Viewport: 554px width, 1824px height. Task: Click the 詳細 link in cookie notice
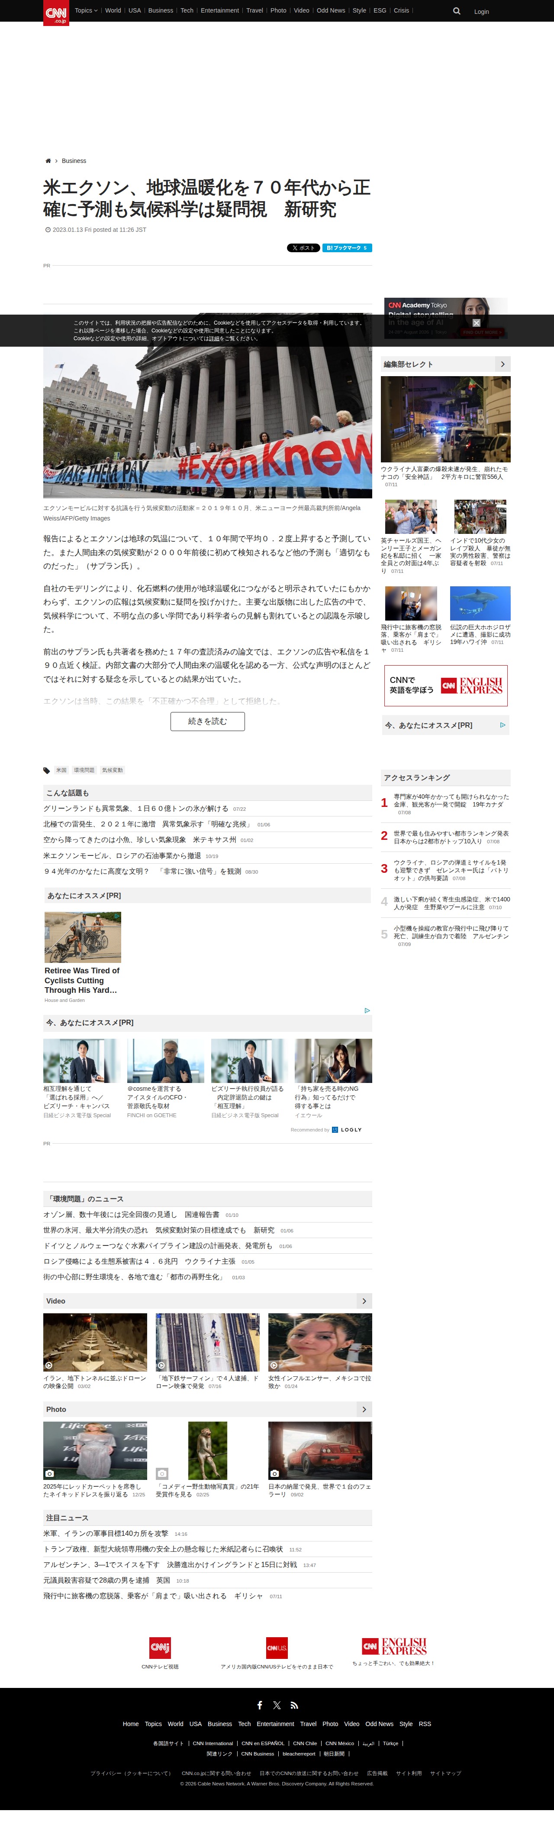214,338
